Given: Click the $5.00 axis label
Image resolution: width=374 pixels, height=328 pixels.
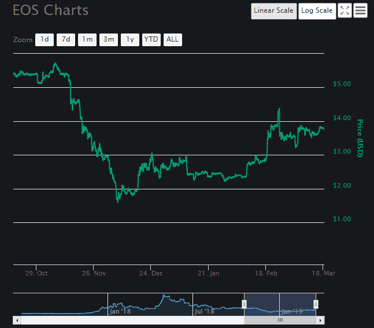Looking at the screenshot, I should (x=342, y=84).
